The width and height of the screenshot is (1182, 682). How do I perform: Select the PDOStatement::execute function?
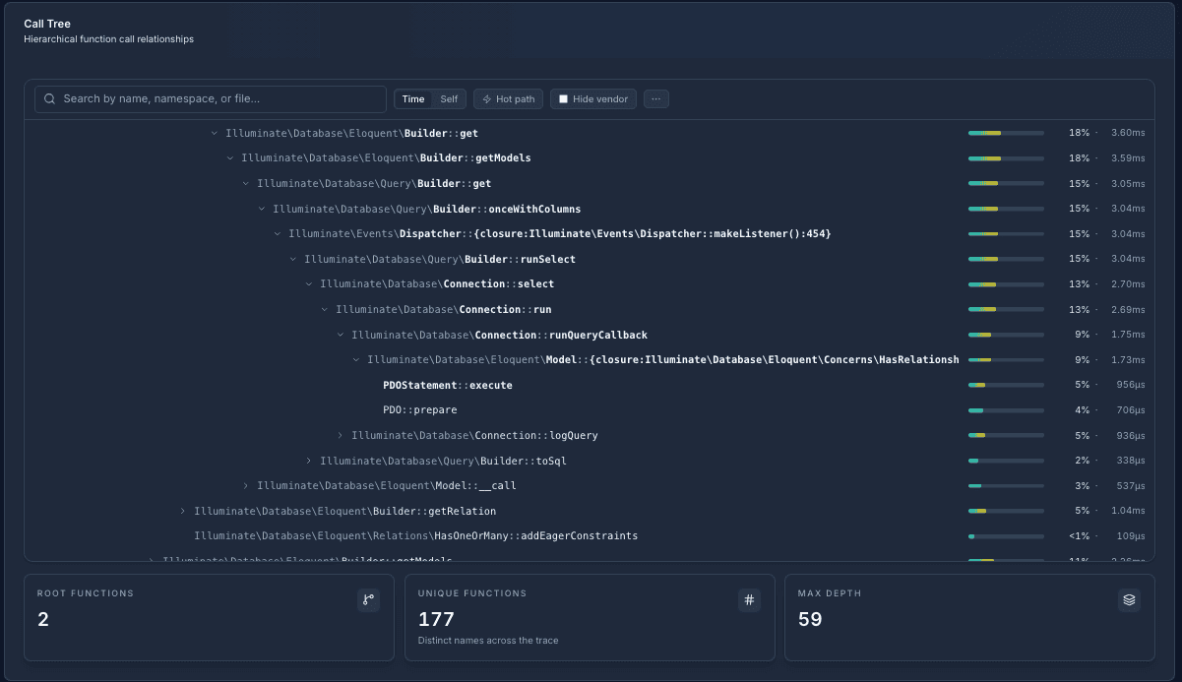tap(448, 386)
